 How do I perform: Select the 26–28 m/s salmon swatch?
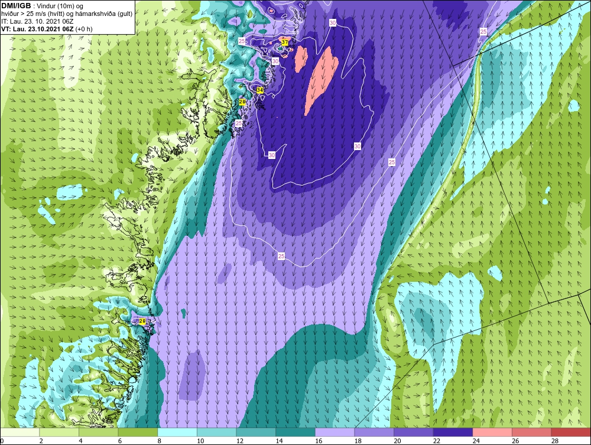pos(531,432)
